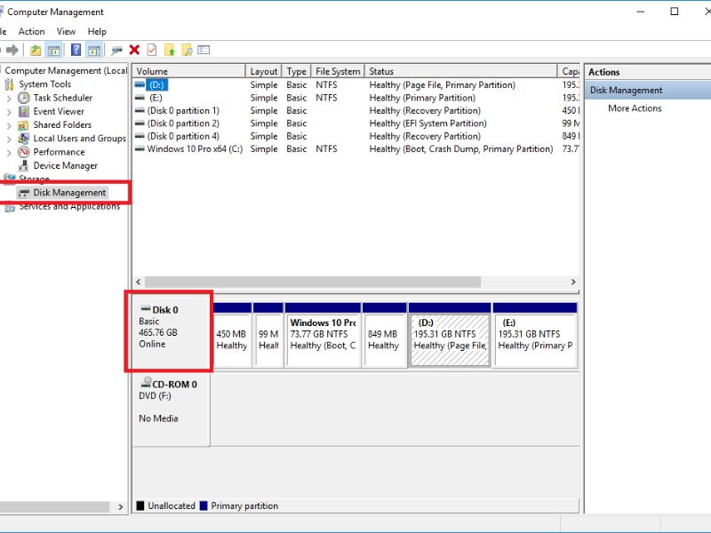
Task: Select Performance in the tree
Action: point(59,152)
